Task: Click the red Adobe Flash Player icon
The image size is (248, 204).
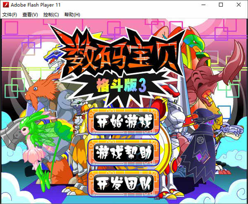Action: tap(6, 5)
